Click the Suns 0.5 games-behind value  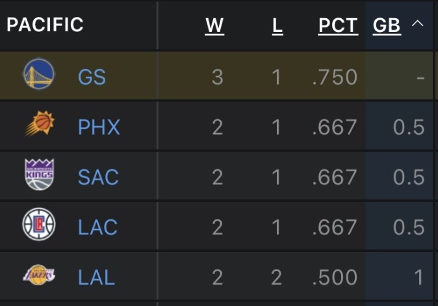(x=409, y=127)
